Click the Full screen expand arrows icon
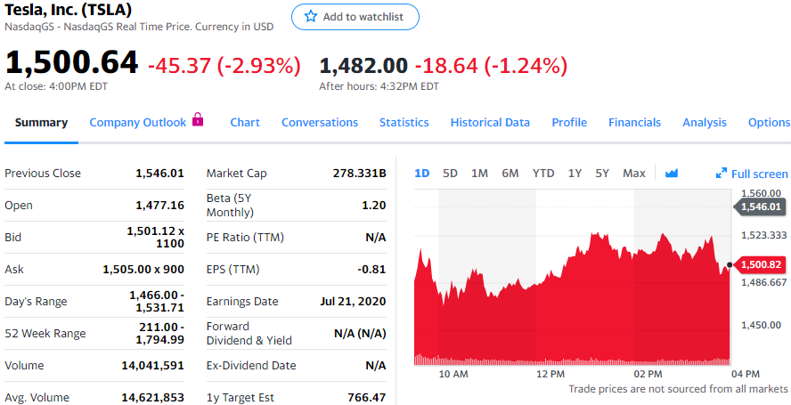Screen dimensions: 791x405 (x=722, y=174)
